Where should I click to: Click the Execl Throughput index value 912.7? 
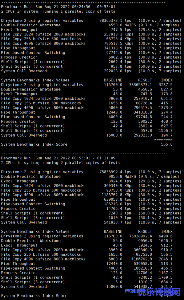(x=167, y=246)
